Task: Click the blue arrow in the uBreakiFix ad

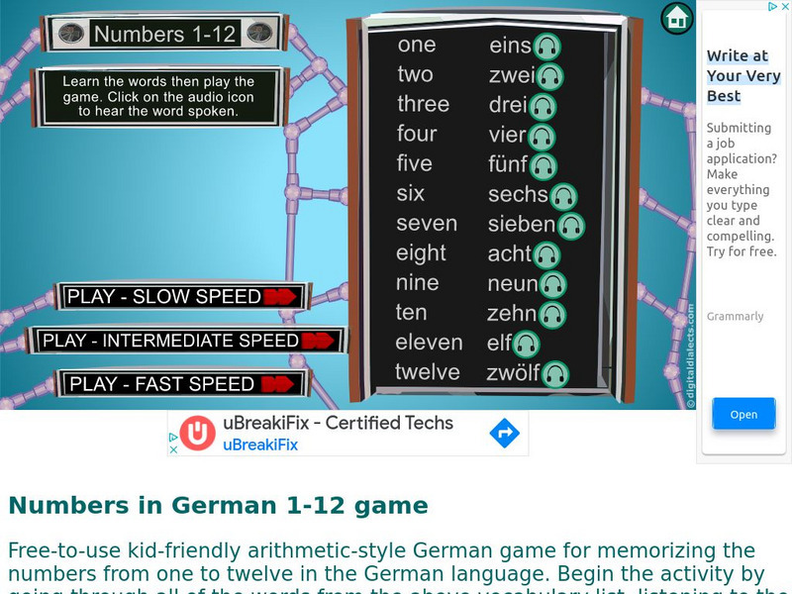Action: (503, 432)
